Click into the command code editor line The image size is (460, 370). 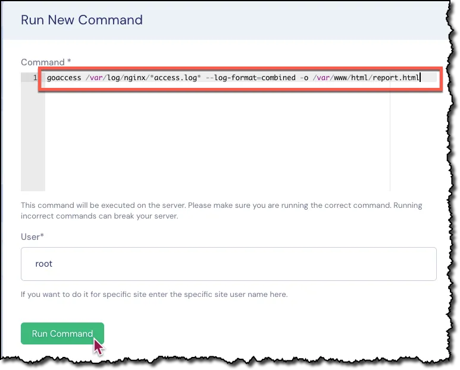pyautogui.click(x=240, y=78)
